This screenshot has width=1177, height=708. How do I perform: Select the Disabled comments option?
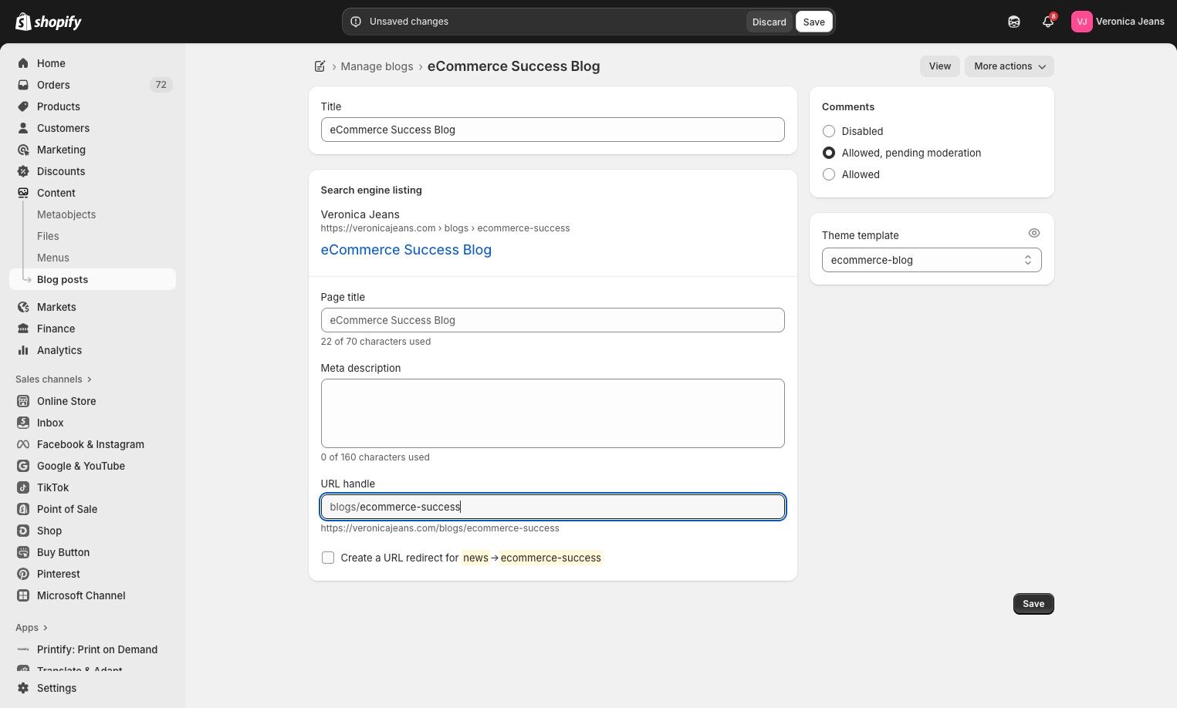point(829,131)
